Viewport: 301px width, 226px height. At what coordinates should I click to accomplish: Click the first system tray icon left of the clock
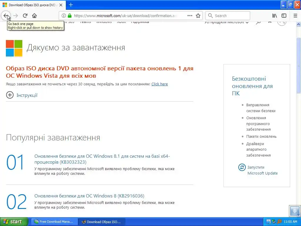268,222
